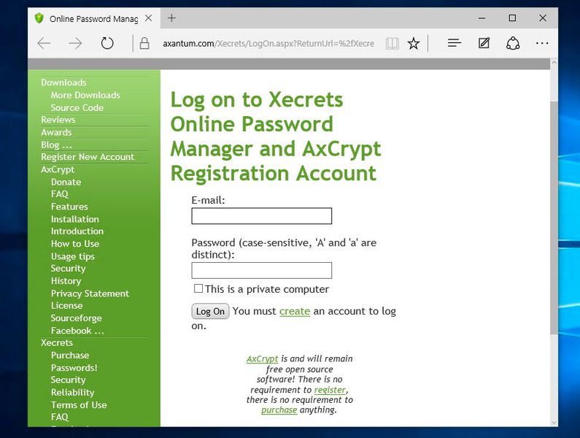580x438 pixels.
Task: Open Sourceforge sidebar link
Action: [76, 318]
